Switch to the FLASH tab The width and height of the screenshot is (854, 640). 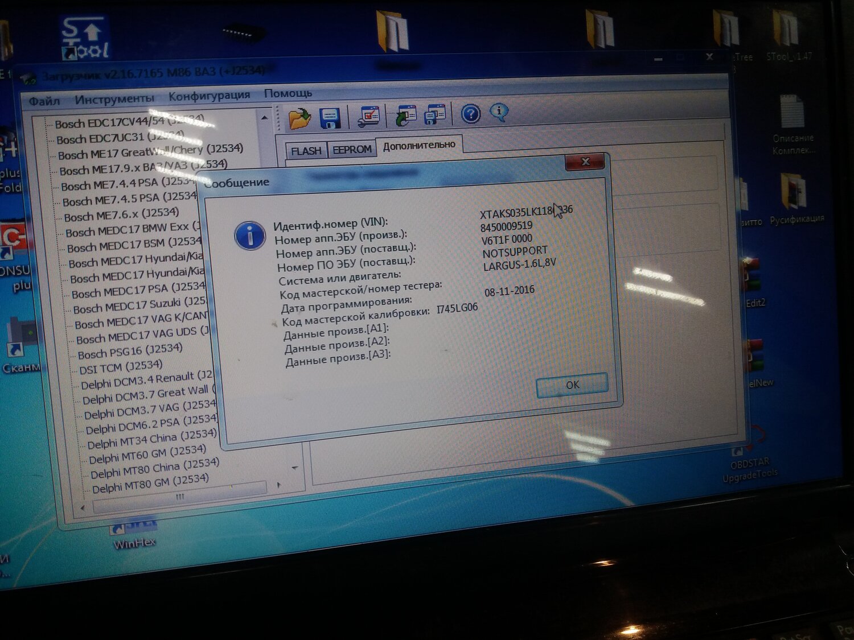[x=306, y=151]
